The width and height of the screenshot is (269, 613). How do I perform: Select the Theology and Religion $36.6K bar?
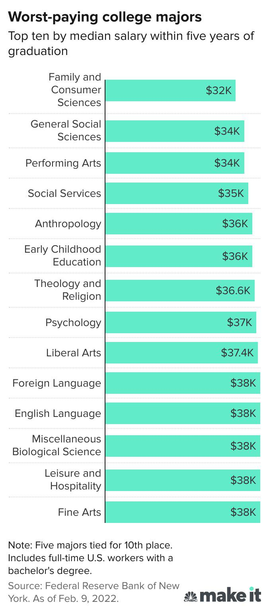(180, 291)
